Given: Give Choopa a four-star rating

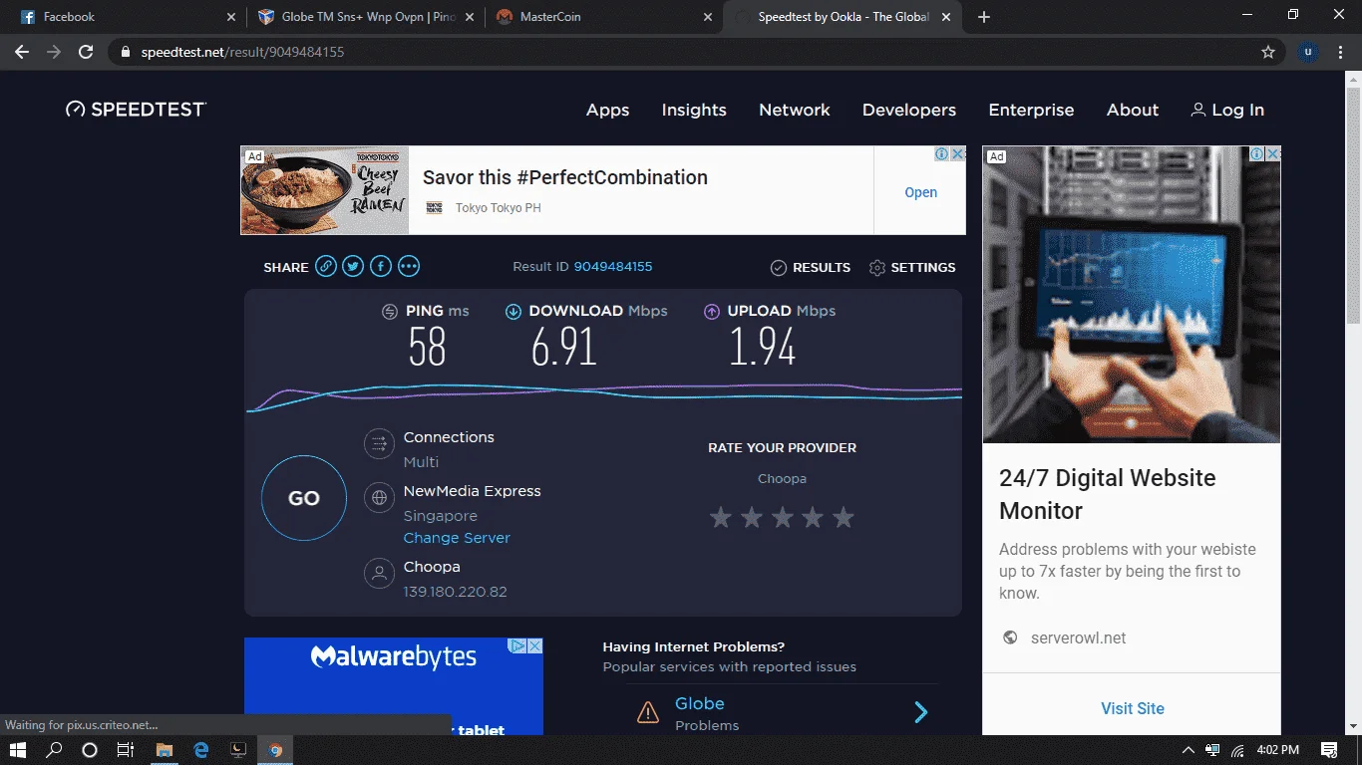Looking at the screenshot, I should 813,517.
